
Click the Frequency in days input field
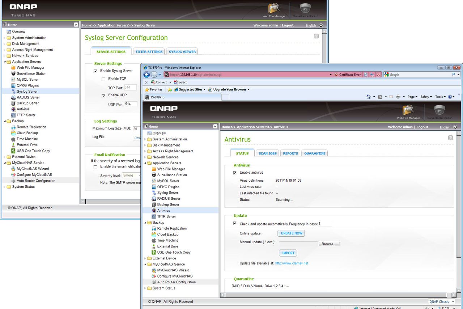(325, 224)
